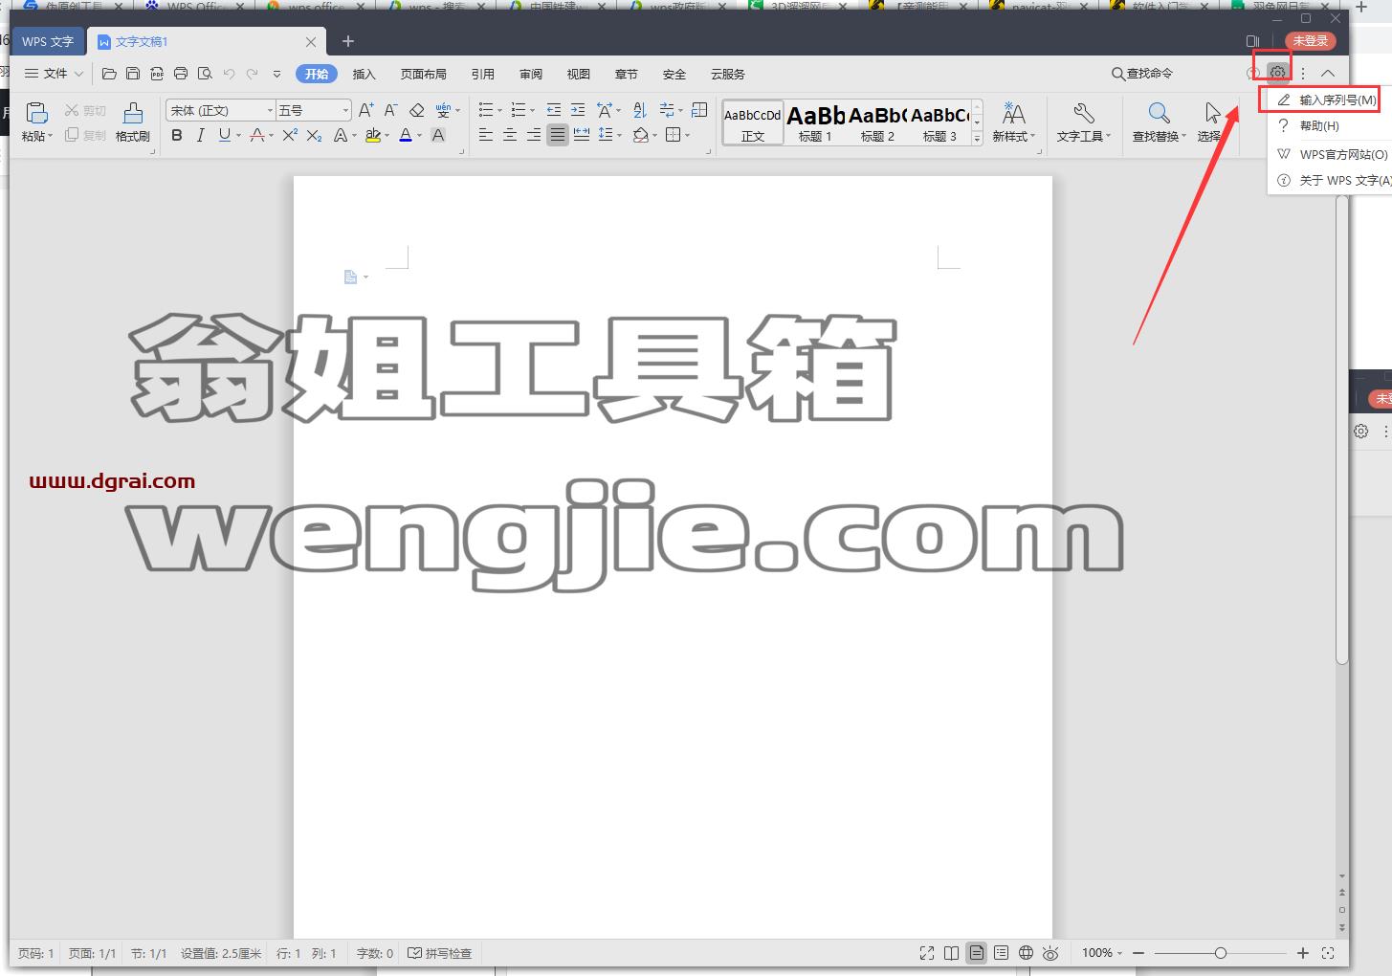Align paragraph text to the right
The width and height of the screenshot is (1392, 976).
click(x=534, y=135)
